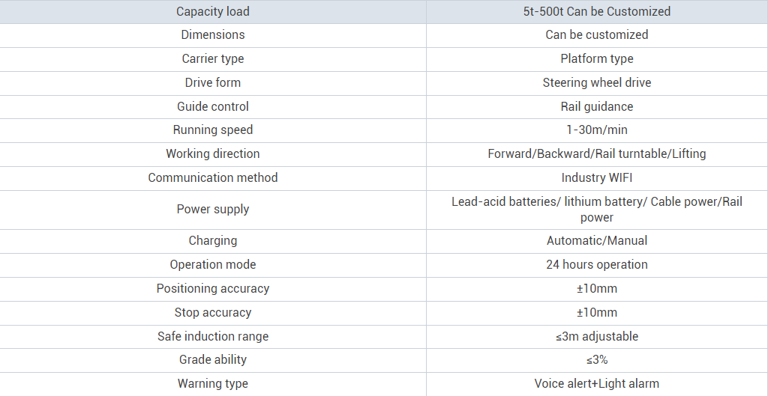Select the Working direction label
768x396 pixels.
tap(213, 154)
